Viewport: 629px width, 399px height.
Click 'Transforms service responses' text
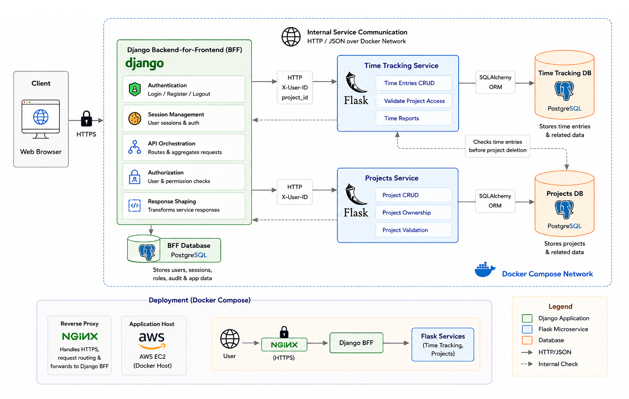pos(184,210)
